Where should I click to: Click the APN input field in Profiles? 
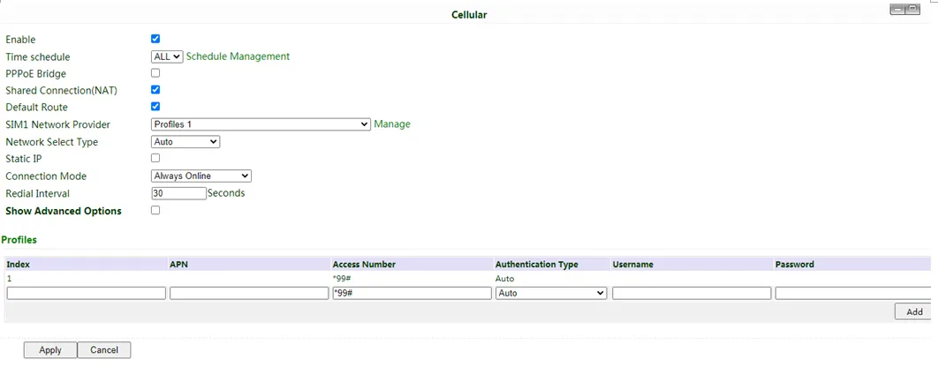[x=249, y=294]
